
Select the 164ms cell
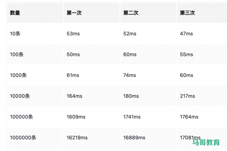click(75, 96)
